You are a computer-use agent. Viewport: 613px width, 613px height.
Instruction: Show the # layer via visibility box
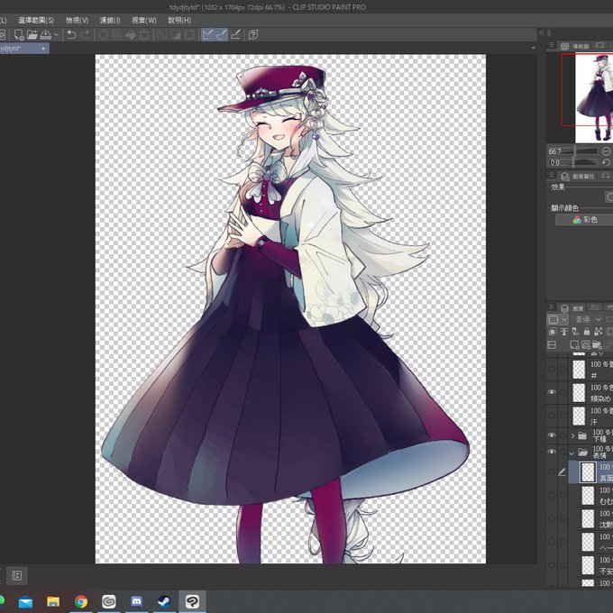552,369
